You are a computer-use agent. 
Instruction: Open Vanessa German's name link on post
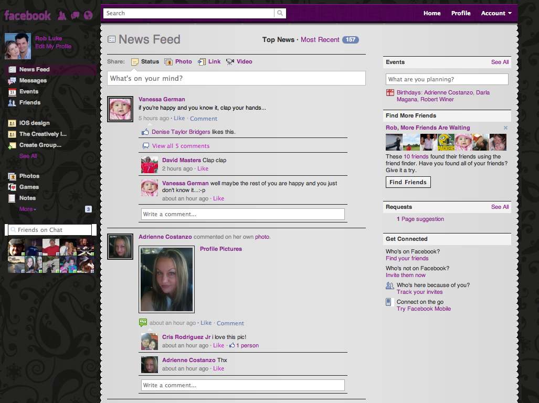(x=162, y=99)
